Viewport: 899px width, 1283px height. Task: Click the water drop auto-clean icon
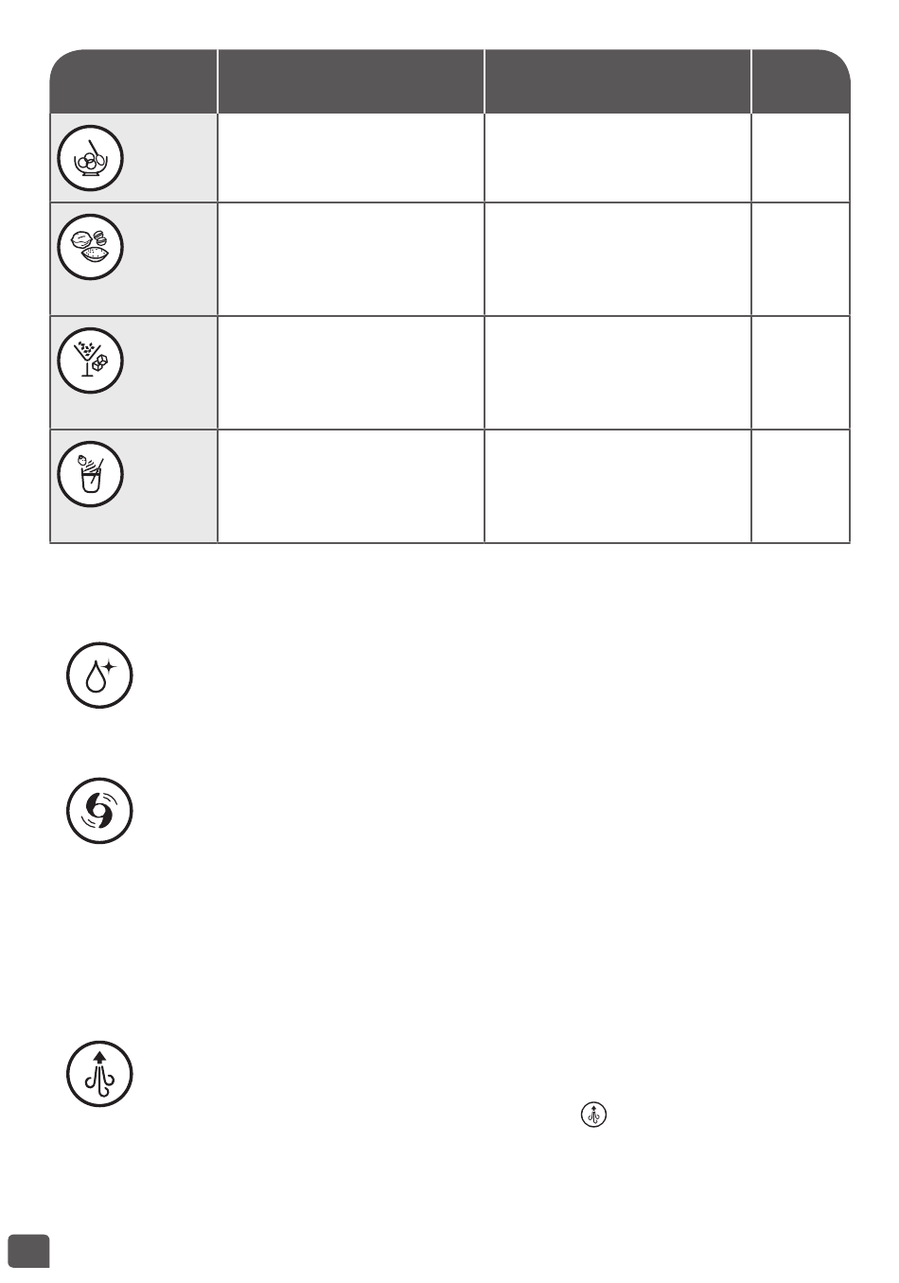click(100, 677)
